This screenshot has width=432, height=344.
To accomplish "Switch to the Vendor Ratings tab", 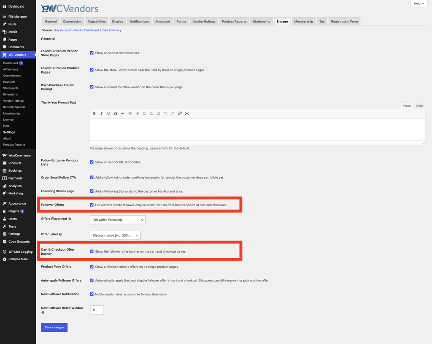I will click(x=204, y=22).
